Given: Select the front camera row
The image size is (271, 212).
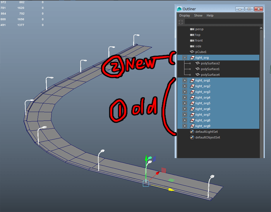Looking at the screenshot, I should (218, 40).
